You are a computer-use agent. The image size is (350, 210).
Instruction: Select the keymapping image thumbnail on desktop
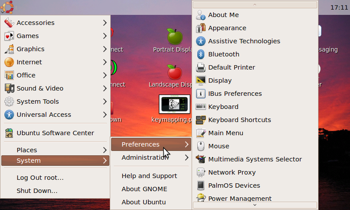(x=175, y=104)
